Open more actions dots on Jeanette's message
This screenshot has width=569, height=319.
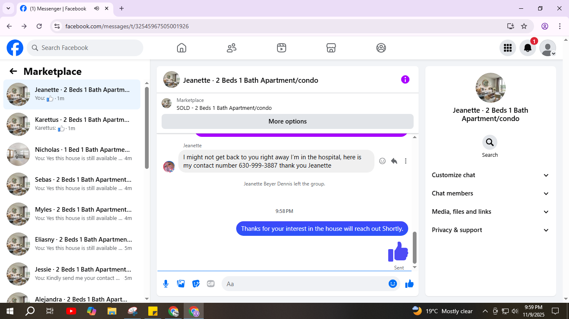coord(406,161)
